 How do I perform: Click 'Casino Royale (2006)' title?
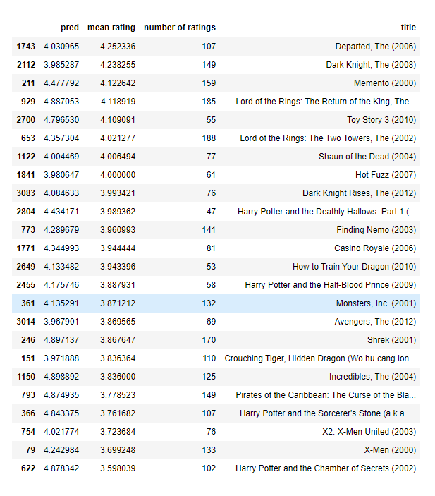[375, 248]
